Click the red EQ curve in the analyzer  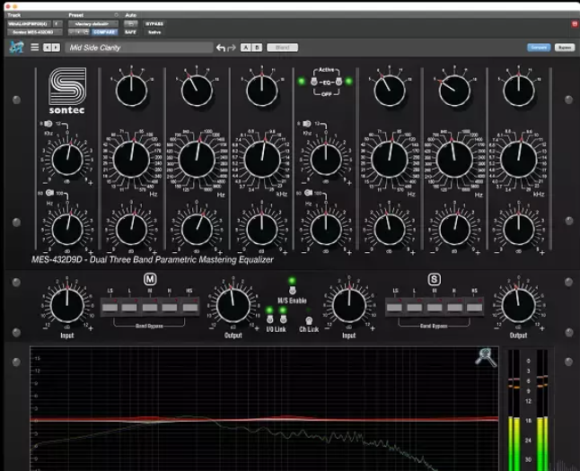click(264, 419)
